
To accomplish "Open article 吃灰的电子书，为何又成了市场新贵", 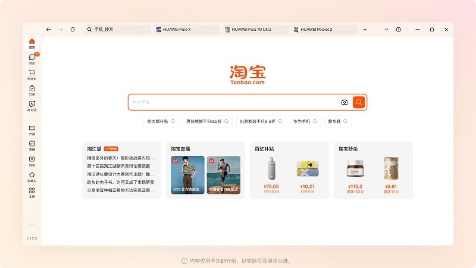I will 121,182.
